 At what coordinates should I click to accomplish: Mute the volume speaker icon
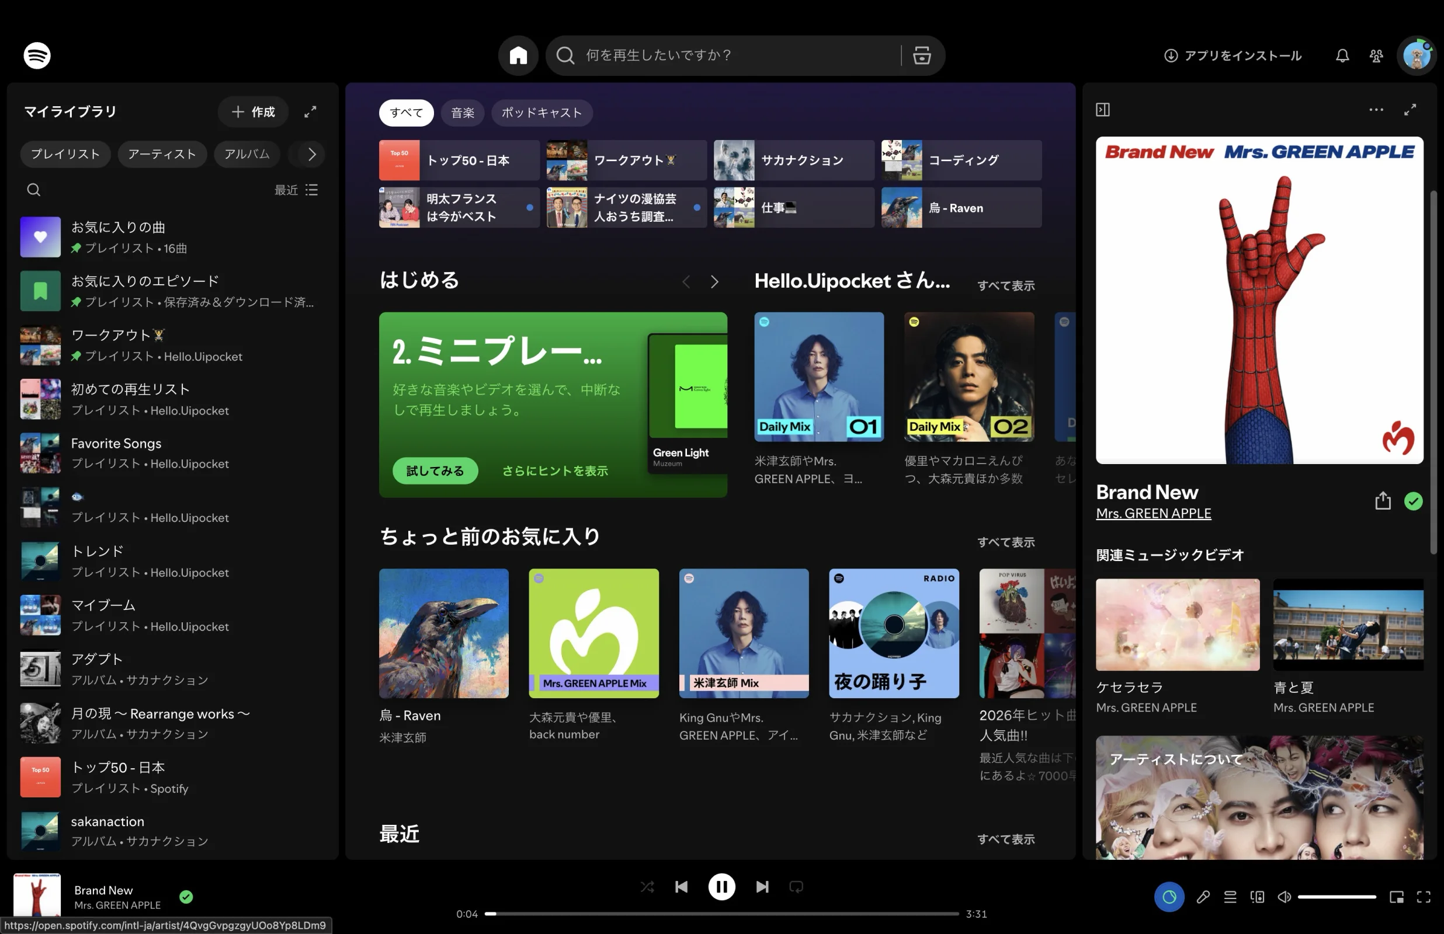pos(1284,897)
